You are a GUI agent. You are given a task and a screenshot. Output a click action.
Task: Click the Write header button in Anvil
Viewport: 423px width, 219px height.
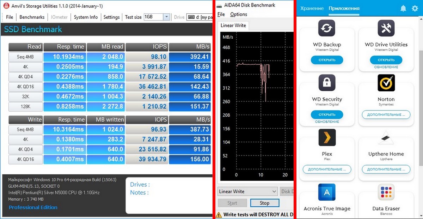coord(25,120)
